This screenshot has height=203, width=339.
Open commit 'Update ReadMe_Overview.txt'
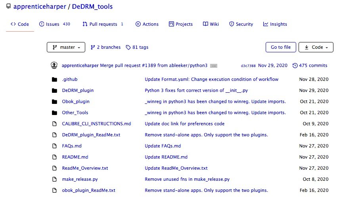pos(176,168)
